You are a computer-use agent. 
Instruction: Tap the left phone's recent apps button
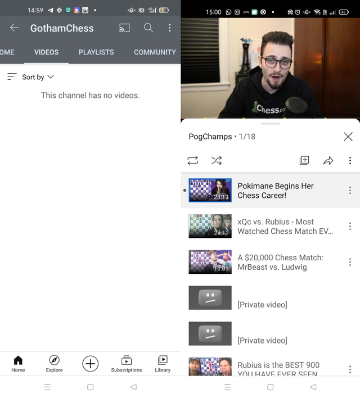(x=47, y=387)
